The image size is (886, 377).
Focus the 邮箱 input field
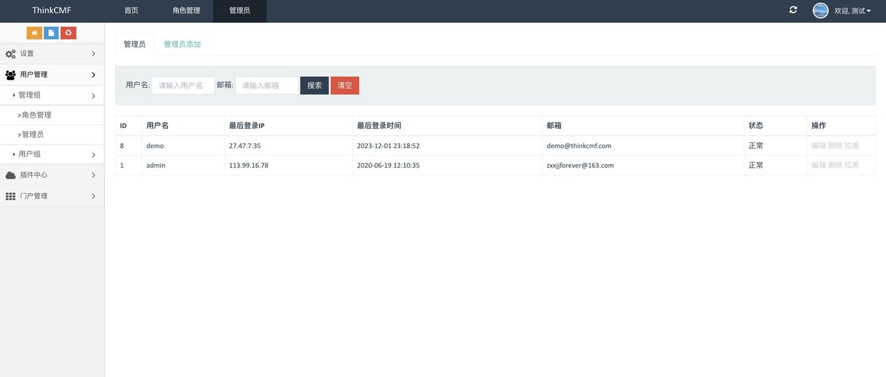tap(267, 86)
